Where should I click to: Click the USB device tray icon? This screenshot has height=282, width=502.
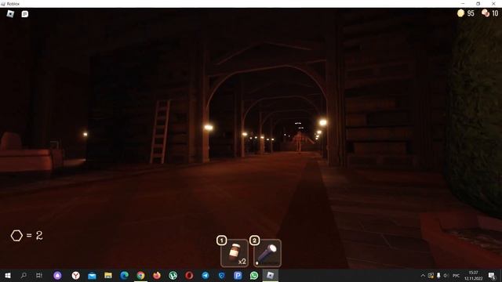point(438,275)
